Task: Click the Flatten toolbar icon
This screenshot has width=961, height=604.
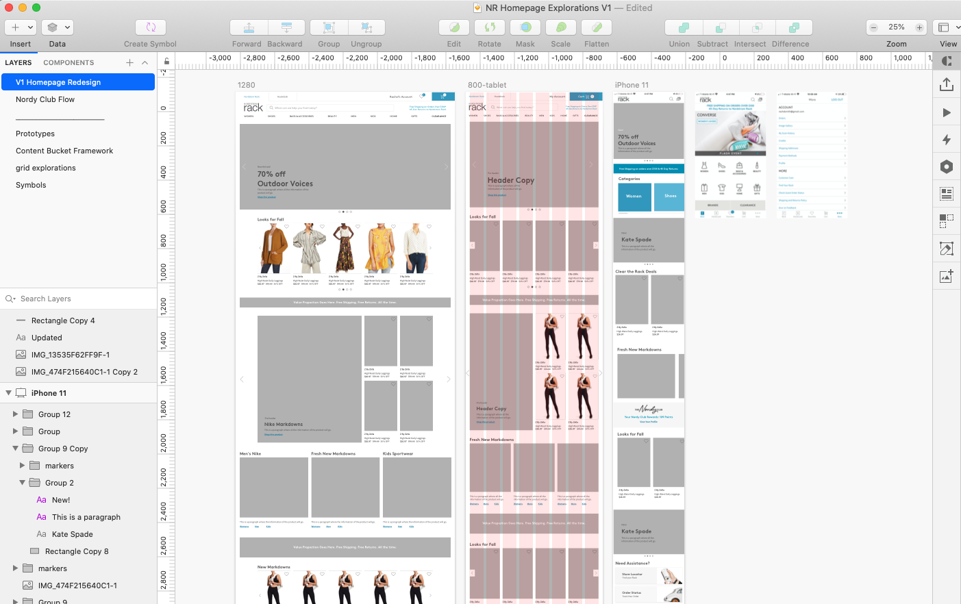Action: (596, 27)
